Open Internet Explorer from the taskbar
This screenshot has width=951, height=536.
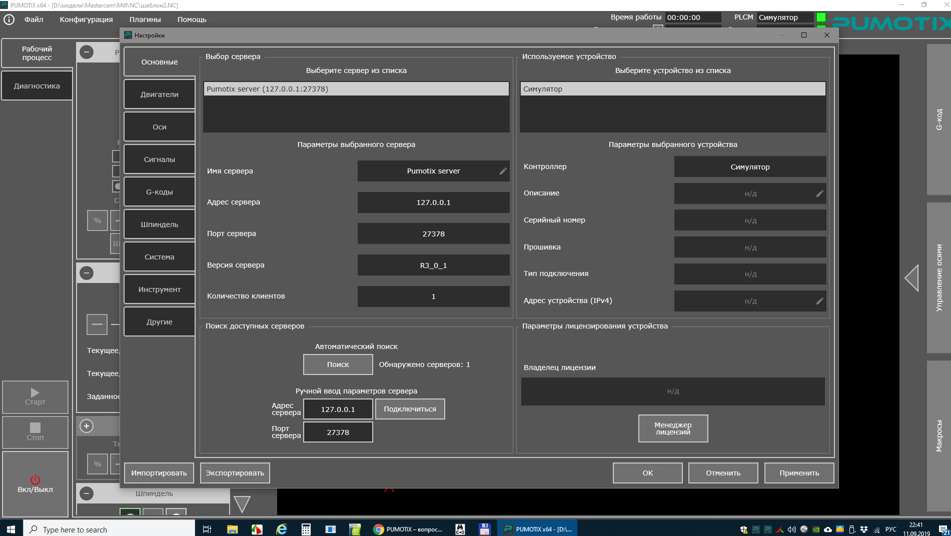coord(282,529)
